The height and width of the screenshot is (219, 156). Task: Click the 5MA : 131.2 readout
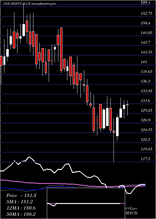click(x=19, y=202)
